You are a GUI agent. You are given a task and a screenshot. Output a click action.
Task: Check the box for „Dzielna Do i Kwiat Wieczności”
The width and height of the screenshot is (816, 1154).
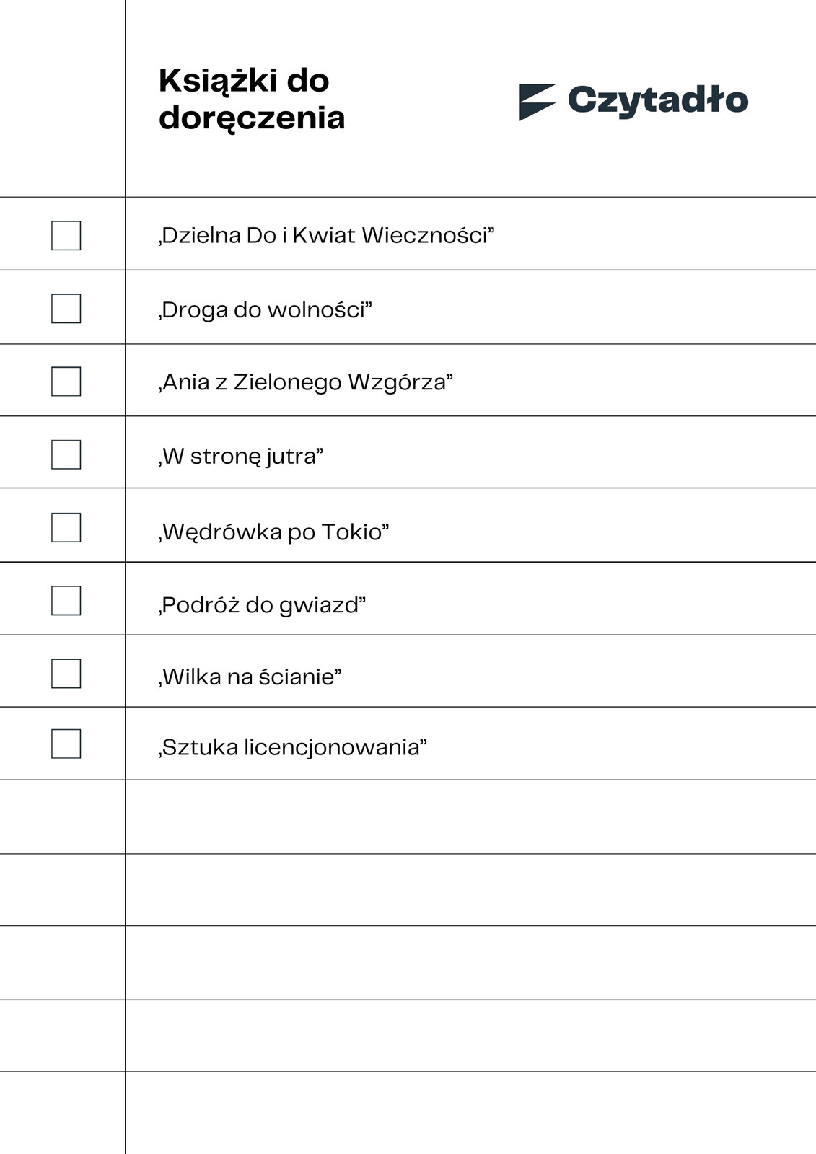(66, 235)
